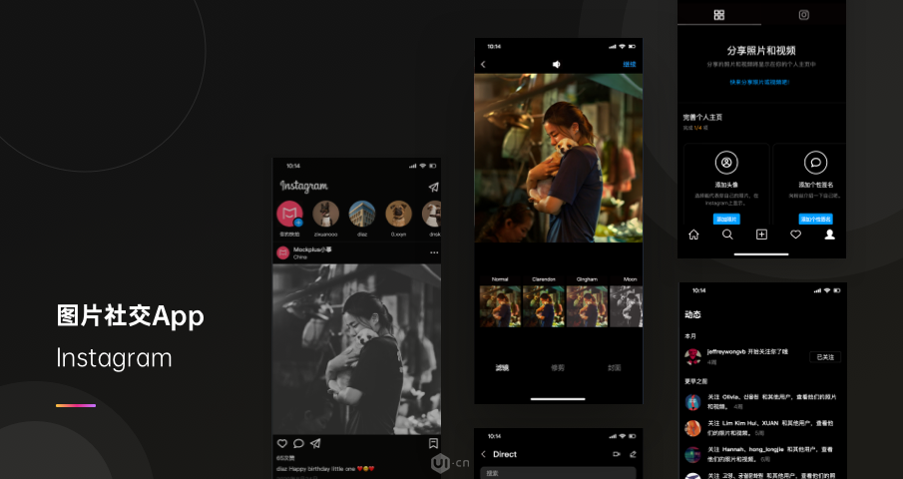Switch to the 封面 cover tab

tap(614, 368)
